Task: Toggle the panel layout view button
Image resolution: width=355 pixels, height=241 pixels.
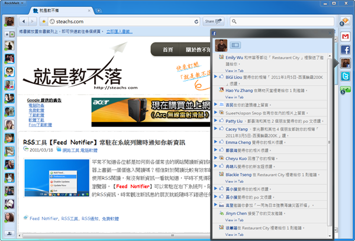Action: tap(235, 45)
